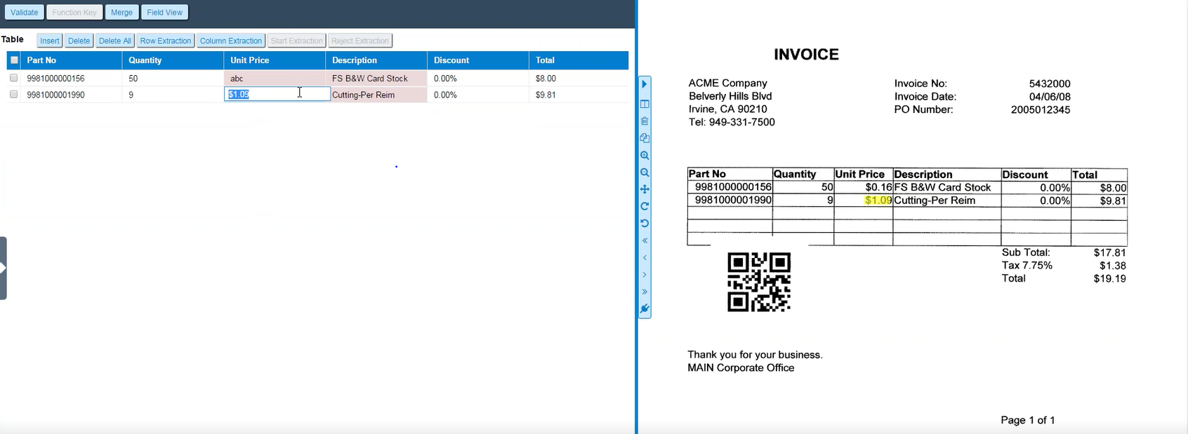The width and height of the screenshot is (1188, 434).
Task: Click the Unit Price cell containing abc
Action: [274, 79]
